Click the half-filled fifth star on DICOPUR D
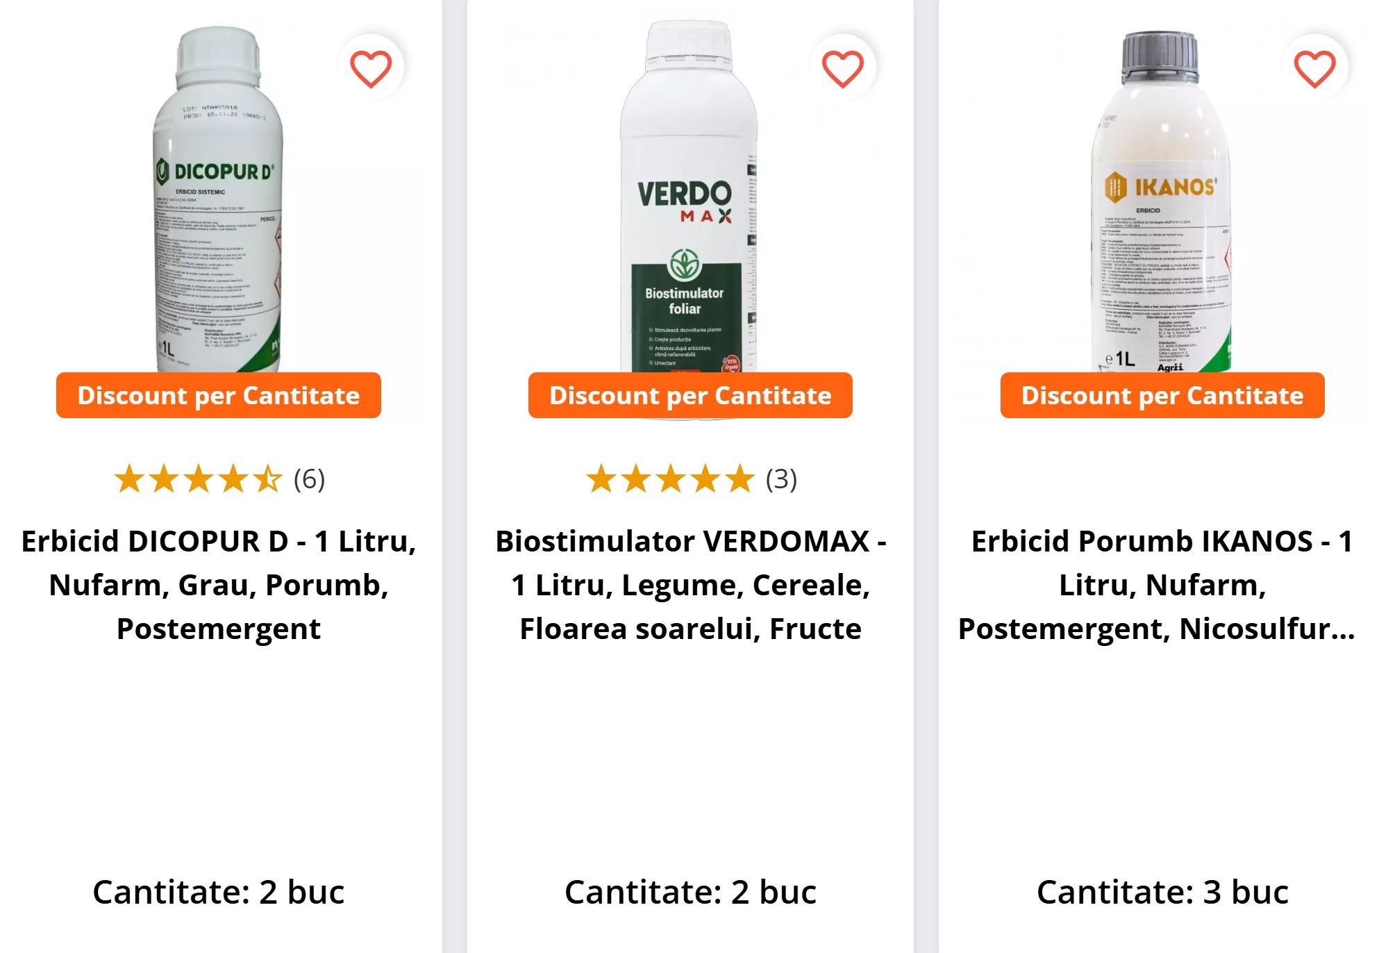The image size is (1379, 953). click(x=267, y=479)
